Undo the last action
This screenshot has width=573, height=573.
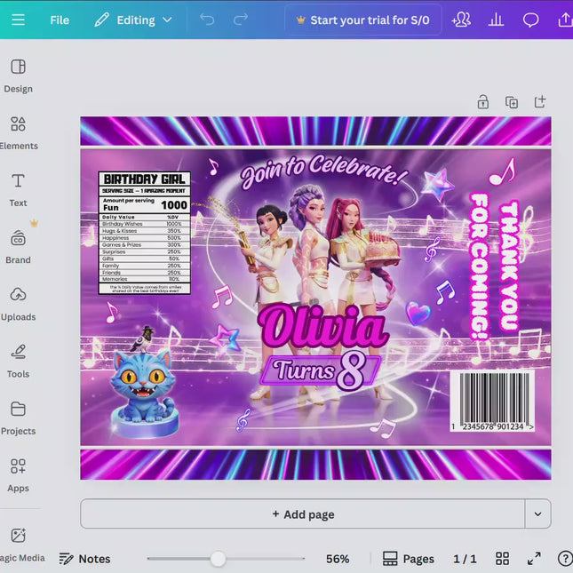click(207, 20)
